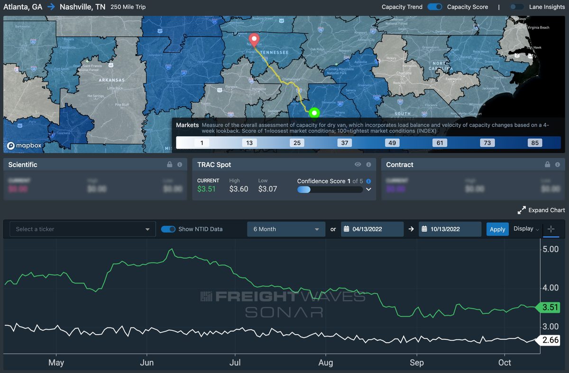569x373 pixels.
Task: Click the green Atlanta origin marker
Action: click(314, 113)
